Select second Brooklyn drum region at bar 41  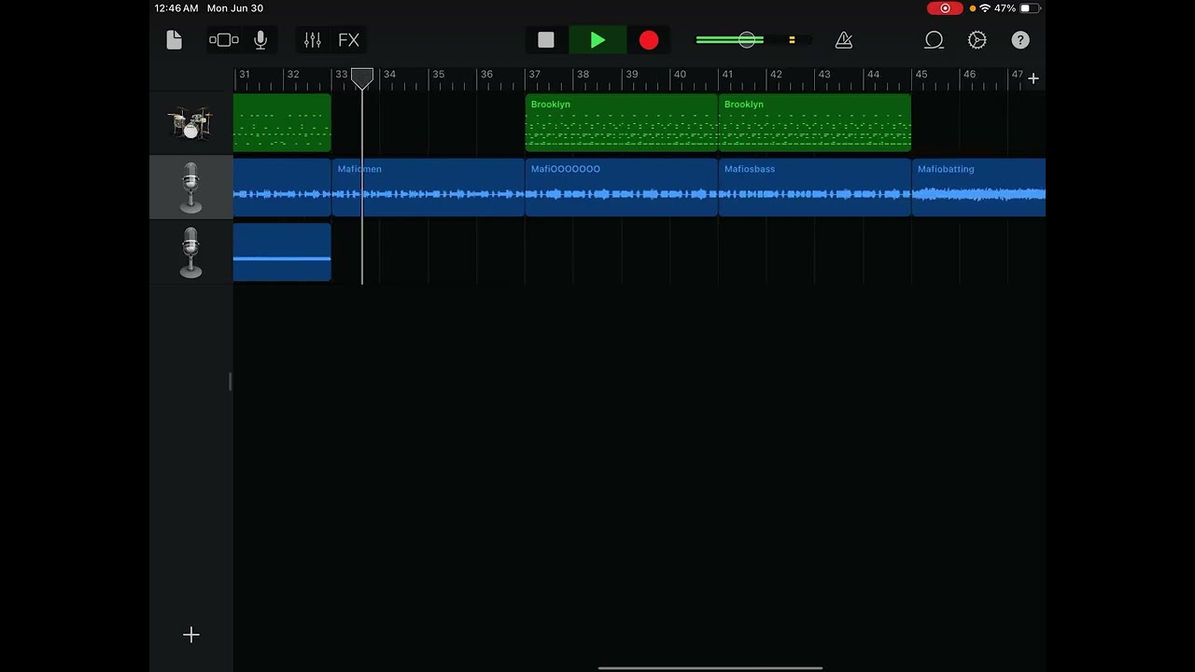tap(815, 122)
